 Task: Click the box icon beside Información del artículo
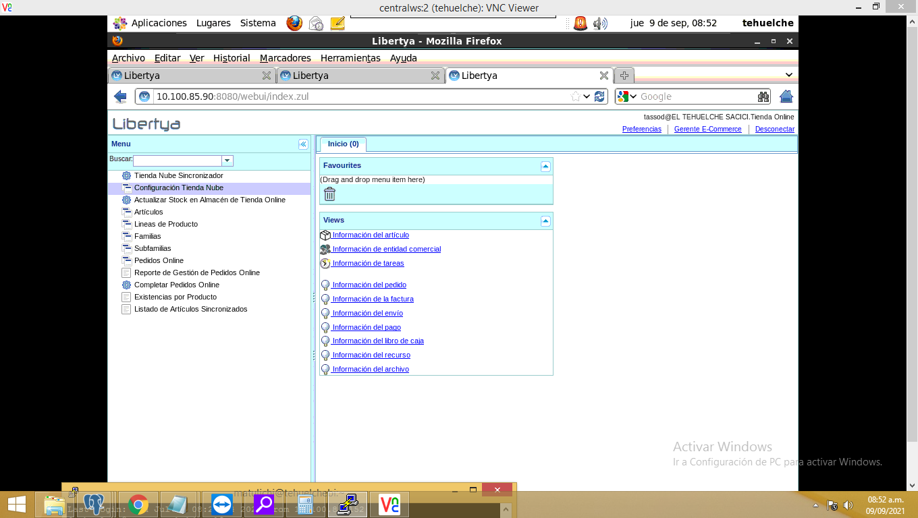pos(325,235)
